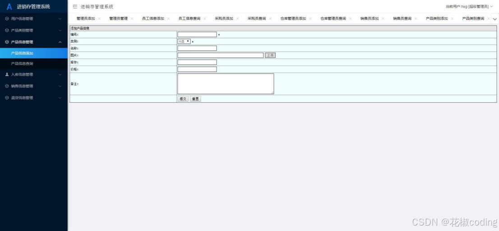Focus the 备注 textarea
This screenshot has width=499, height=231.
[226, 84]
